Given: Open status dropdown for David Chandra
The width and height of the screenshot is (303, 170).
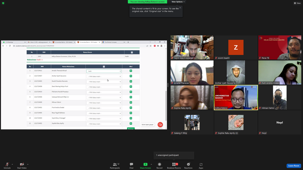Looking at the screenshot, I should (104, 82).
